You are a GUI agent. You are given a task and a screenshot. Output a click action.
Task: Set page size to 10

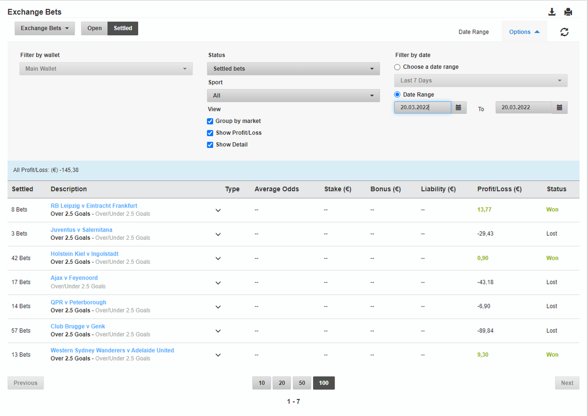[x=262, y=383]
